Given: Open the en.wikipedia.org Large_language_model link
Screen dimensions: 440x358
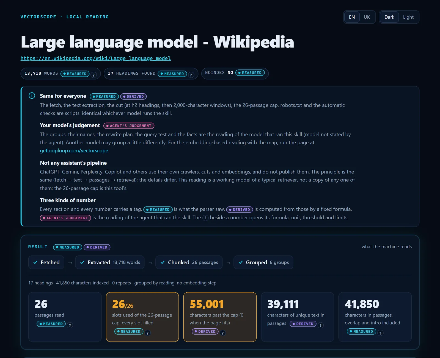Looking at the screenshot, I should (x=96, y=58).
